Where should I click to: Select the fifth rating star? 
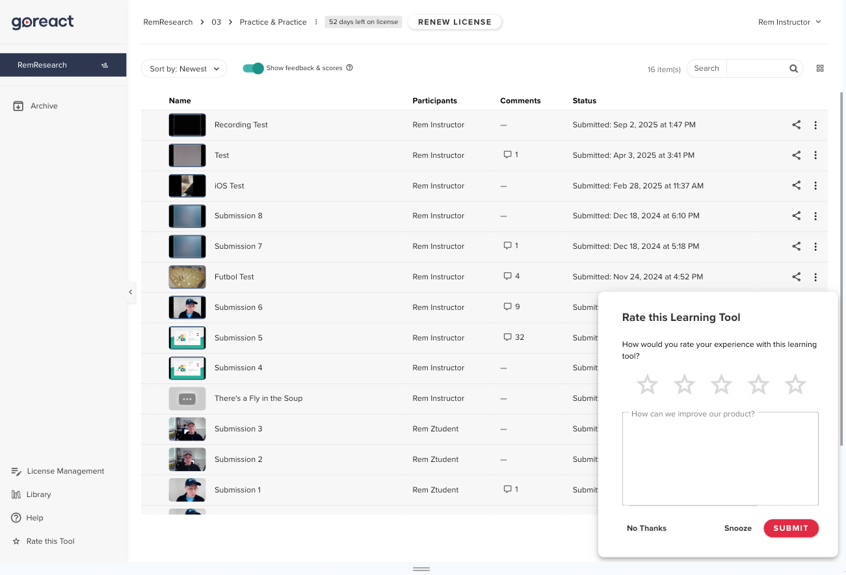tap(795, 385)
